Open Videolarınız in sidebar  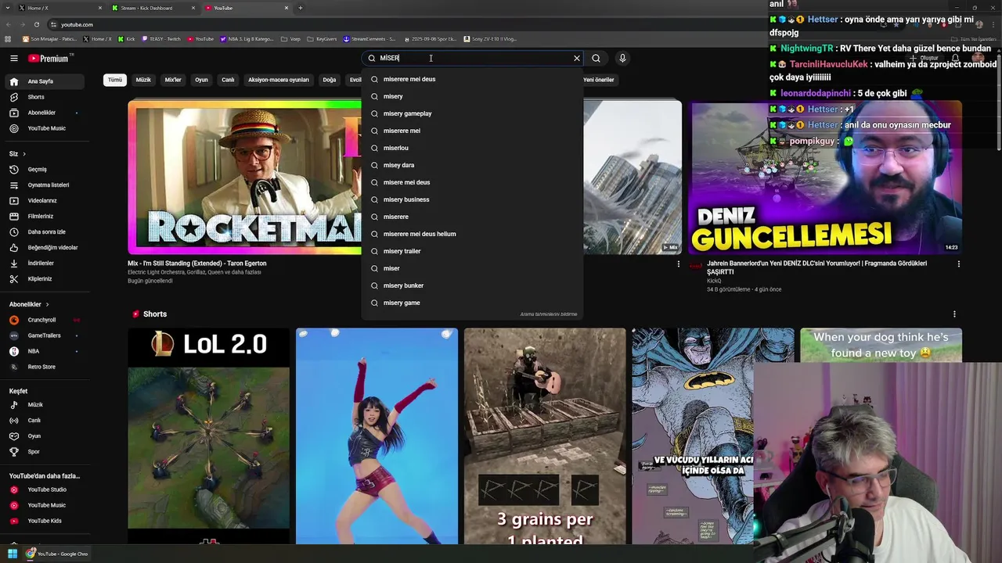pos(42,200)
